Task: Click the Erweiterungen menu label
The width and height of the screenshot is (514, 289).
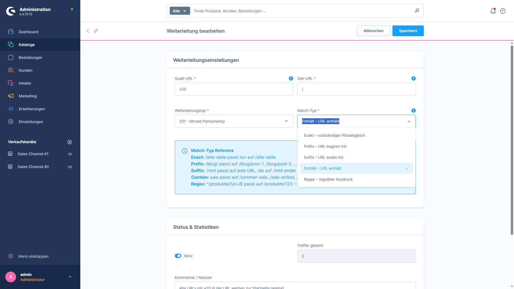Action: (32, 109)
